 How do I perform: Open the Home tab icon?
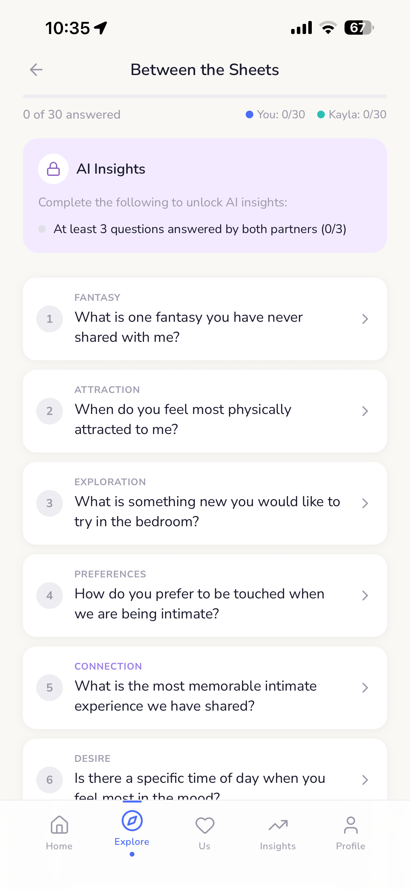pos(59,825)
